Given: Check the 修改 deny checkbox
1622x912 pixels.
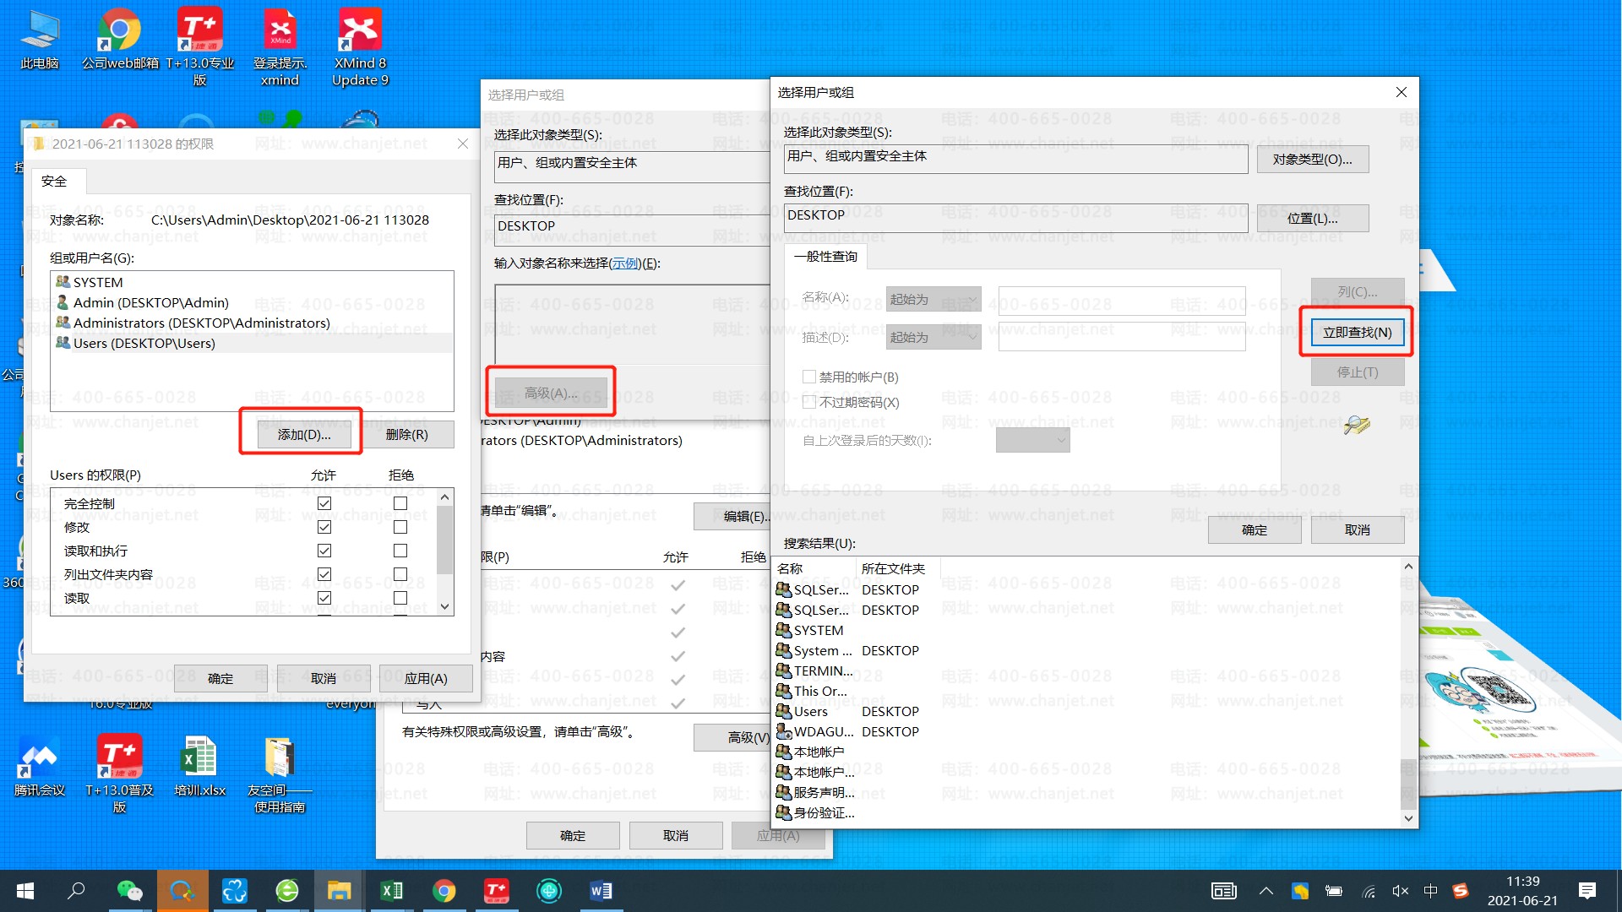Looking at the screenshot, I should 400,527.
